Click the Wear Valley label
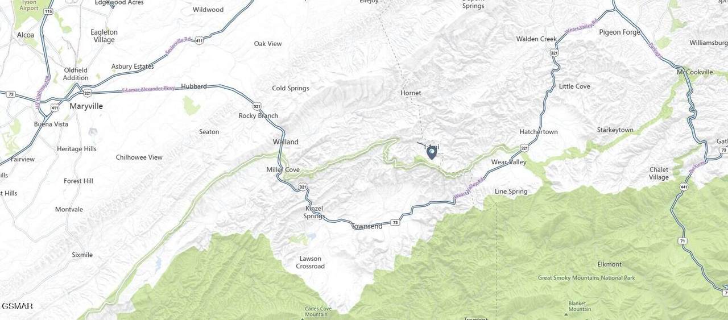 pos(509,162)
